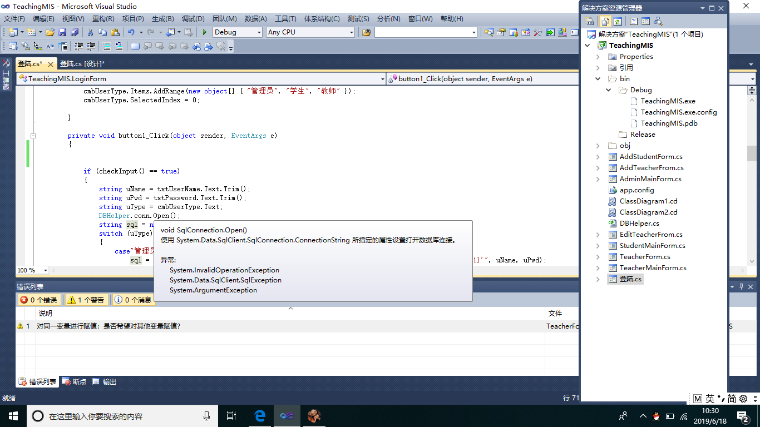The image size is (760, 427).
Task: Click the Windows Start button
Action: (13, 415)
